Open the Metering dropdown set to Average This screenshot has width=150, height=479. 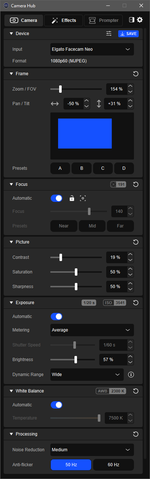click(x=92, y=330)
